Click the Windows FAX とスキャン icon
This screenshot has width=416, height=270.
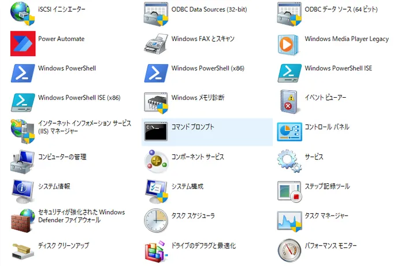(156, 43)
